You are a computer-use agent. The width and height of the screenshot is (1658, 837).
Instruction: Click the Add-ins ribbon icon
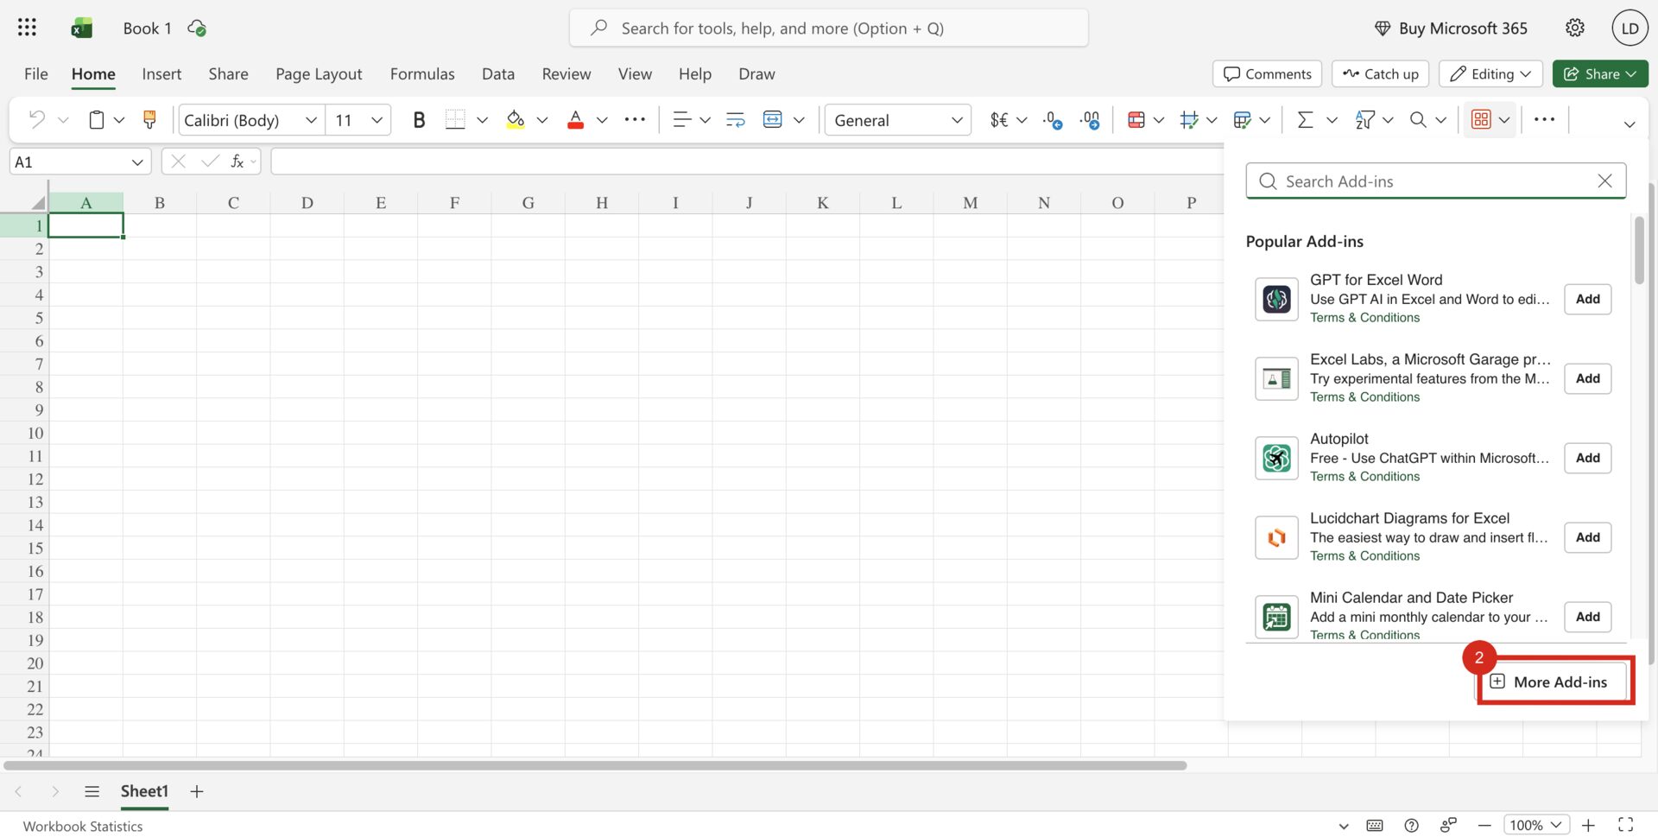pos(1481,120)
